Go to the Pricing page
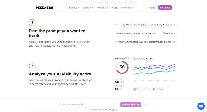This screenshot has height=112, width=207. 115,8
